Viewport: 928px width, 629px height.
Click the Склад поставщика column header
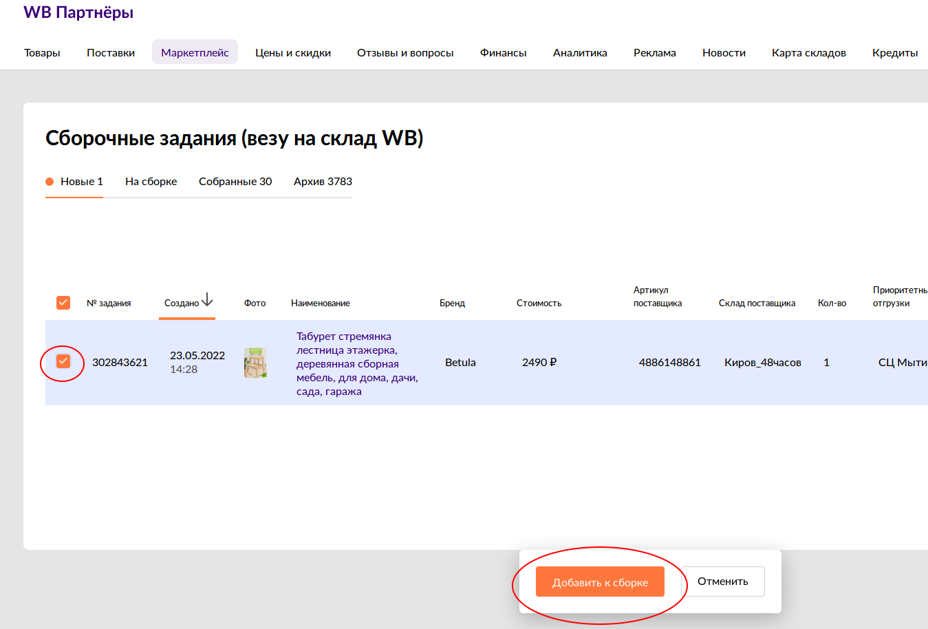(x=757, y=303)
